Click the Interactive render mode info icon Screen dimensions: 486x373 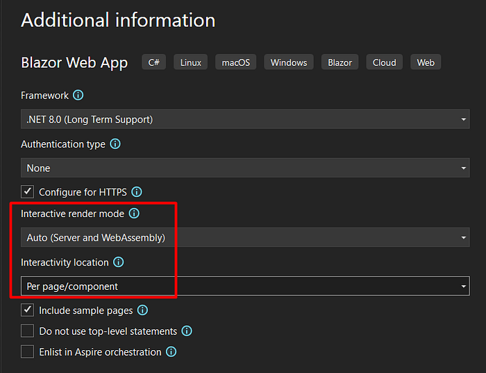(134, 214)
